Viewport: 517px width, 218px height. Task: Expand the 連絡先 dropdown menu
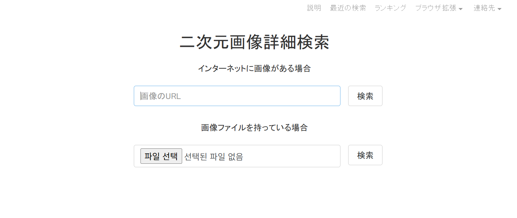click(488, 8)
